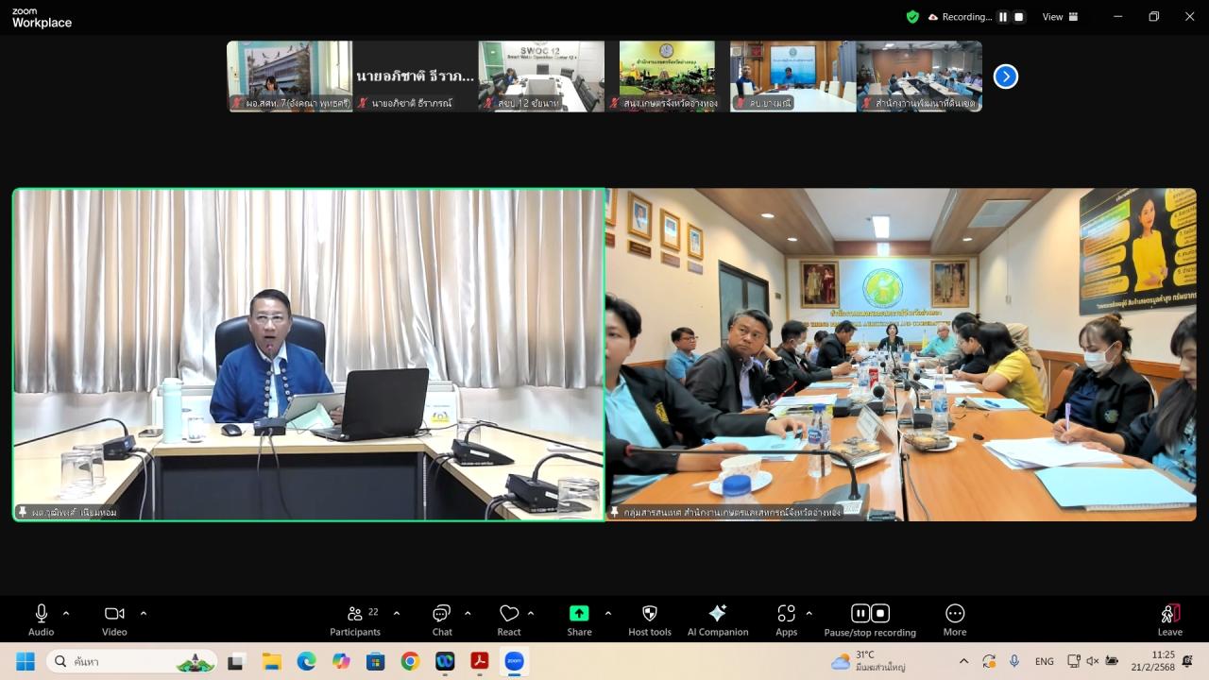Expand the video options arrow
Screen dimensions: 1209x680
tap(144, 614)
